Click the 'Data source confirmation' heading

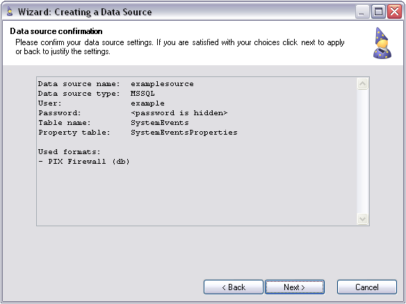[x=56, y=31]
